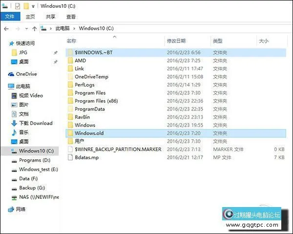
Task: Click the Windows.old folder name
Action: pyautogui.click(x=89, y=133)
